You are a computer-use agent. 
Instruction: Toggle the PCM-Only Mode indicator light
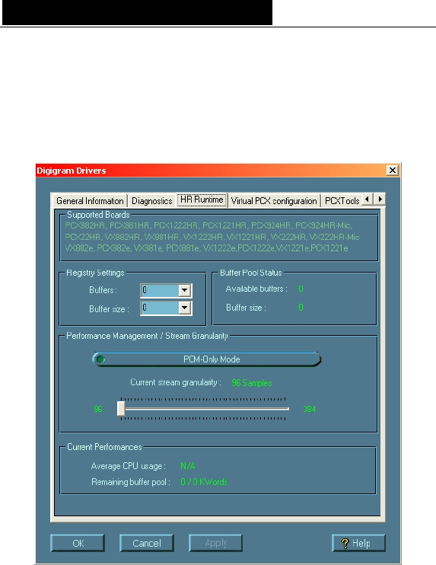click(x=100, y=359)
